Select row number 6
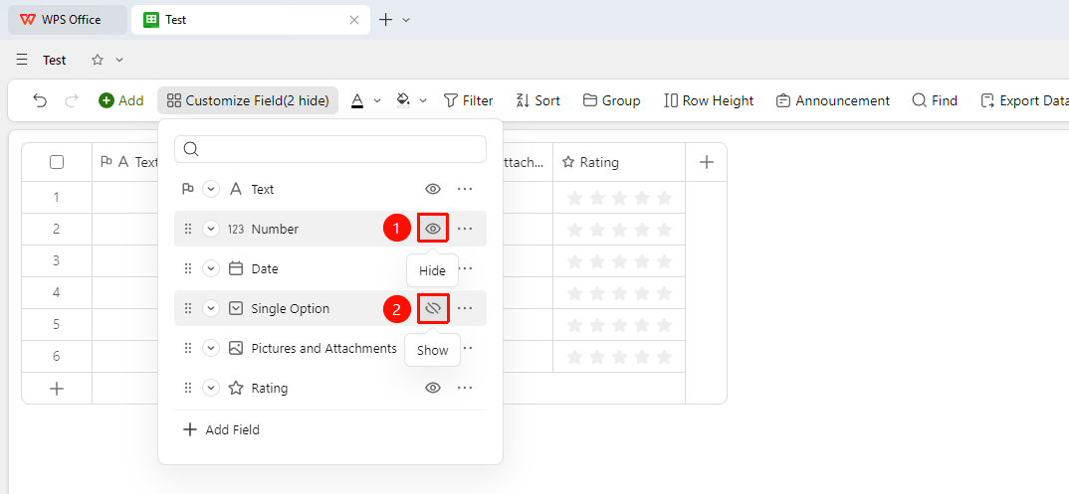This screenshot has height=494, width=1069. click(57, 356)
